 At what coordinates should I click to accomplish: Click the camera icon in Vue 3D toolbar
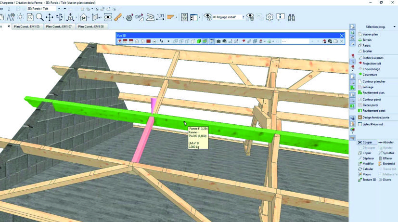click(x=218, y=41)
